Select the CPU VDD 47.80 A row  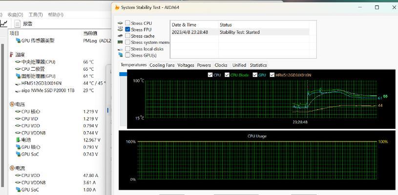(x=60, y=175)
